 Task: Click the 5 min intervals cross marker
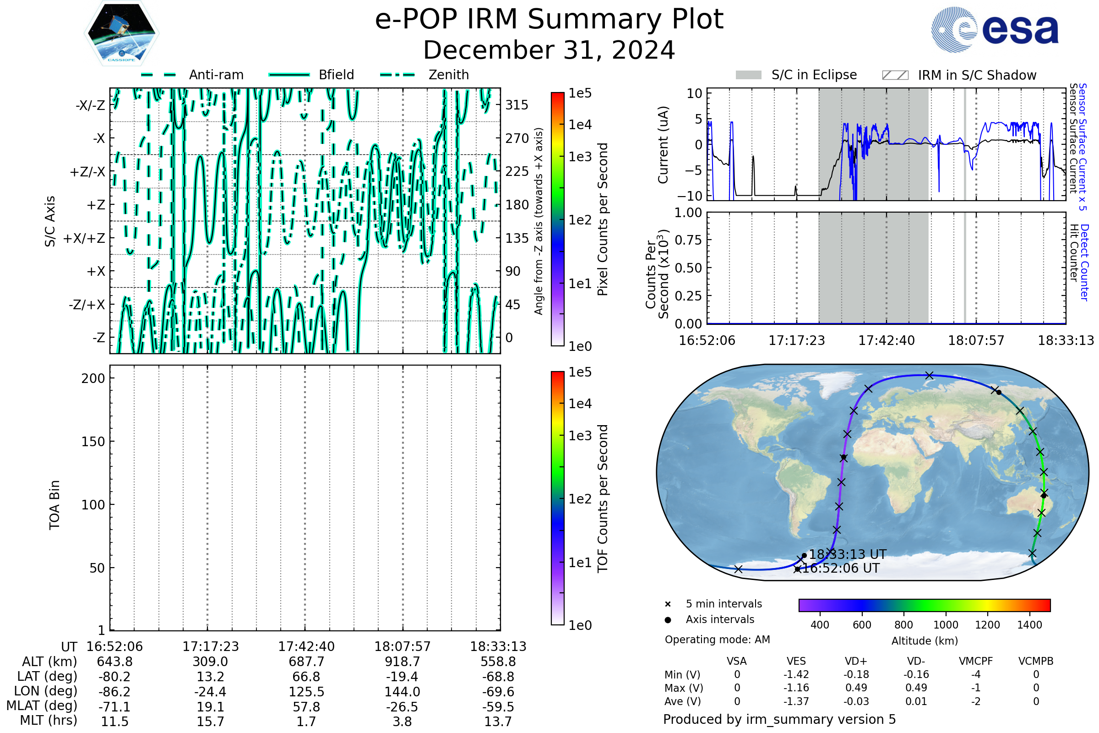pos(668,604)
